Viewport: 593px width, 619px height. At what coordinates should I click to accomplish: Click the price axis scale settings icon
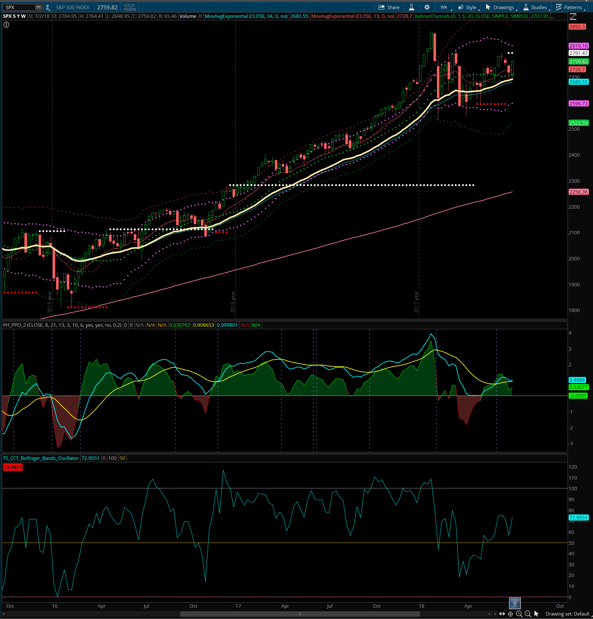[x=573, y=16]
